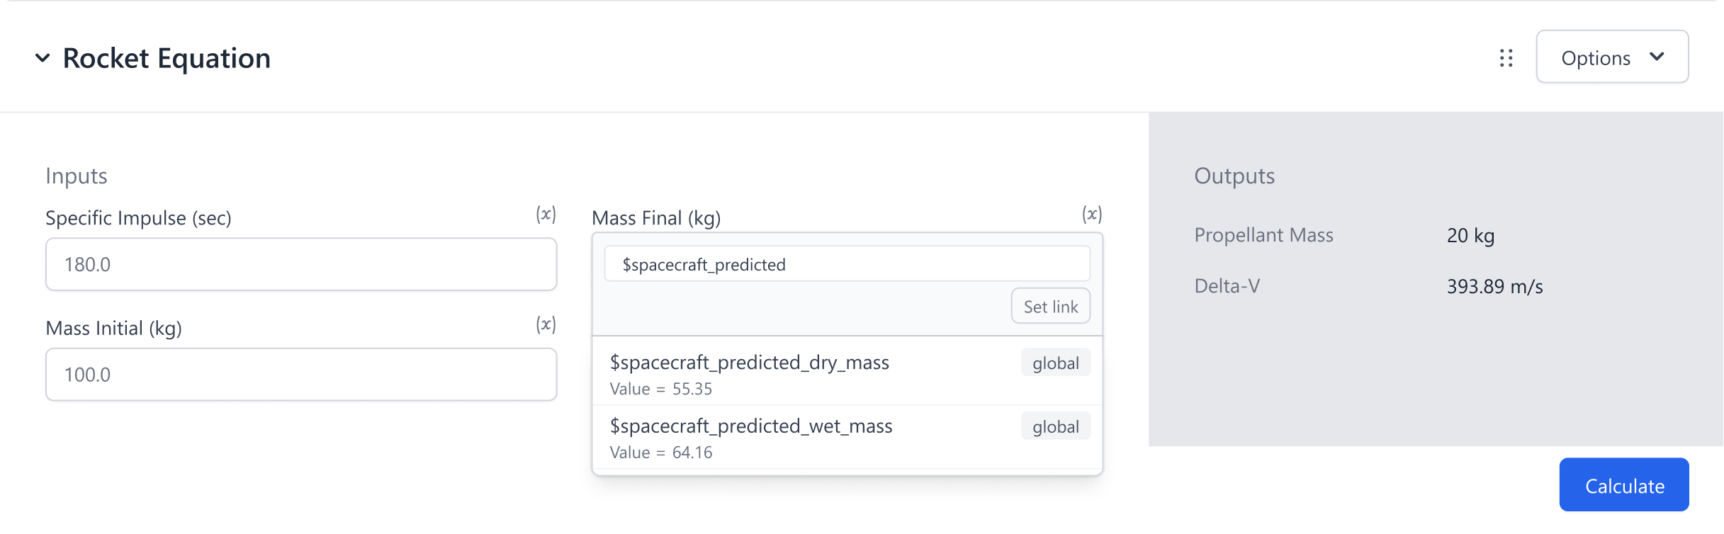Screen dimensions: 1724x534
Task: Click the Set link button
Action: (1050, 306)
